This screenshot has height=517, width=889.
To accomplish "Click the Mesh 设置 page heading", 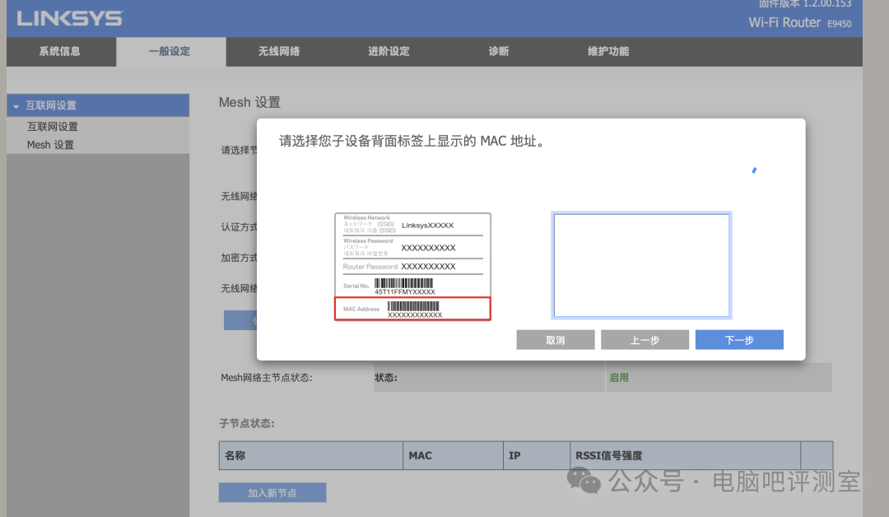I will pos(249,103).
